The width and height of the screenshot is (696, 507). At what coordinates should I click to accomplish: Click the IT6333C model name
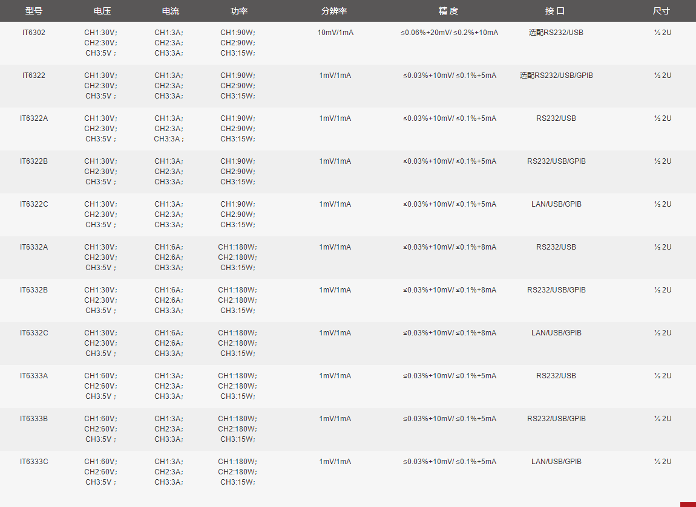coord(34,462)
